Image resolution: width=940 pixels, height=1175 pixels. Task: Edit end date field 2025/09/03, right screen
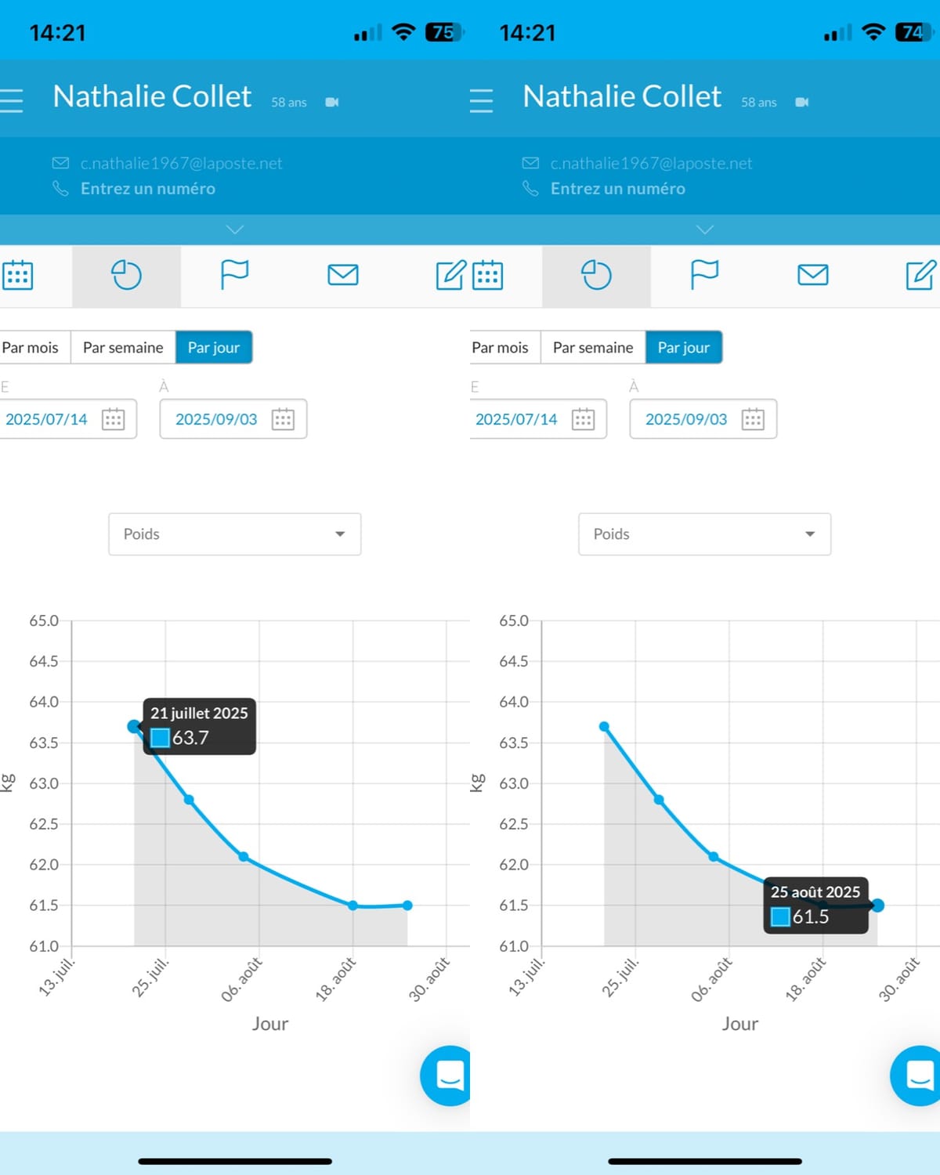[703, 419]
